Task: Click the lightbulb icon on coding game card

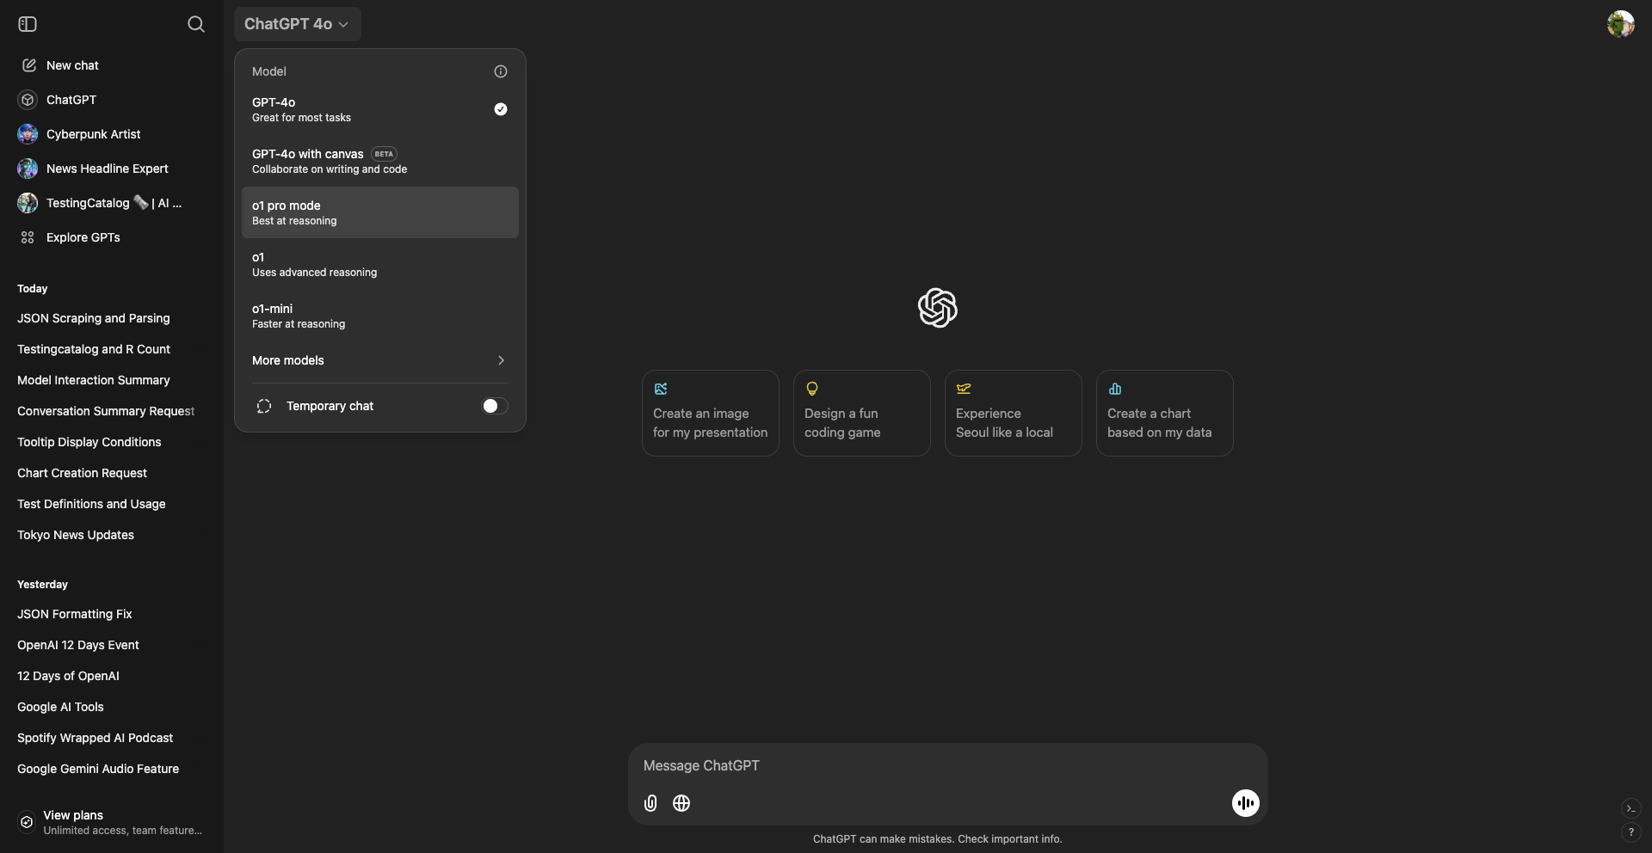Action: [x=812, y=389]
